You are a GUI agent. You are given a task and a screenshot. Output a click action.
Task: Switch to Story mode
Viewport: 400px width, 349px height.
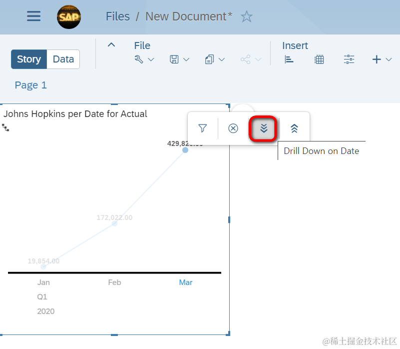pos(29,59)
